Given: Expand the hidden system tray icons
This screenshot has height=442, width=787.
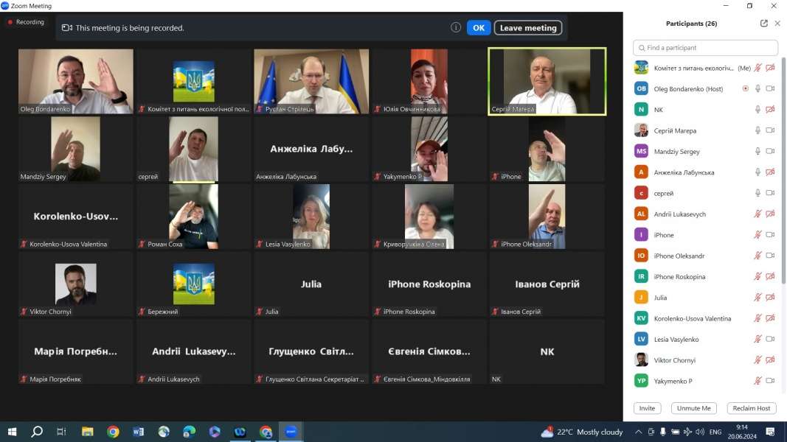Looking at the screenshot, I should pyautogui.click(x=638, y=432).
